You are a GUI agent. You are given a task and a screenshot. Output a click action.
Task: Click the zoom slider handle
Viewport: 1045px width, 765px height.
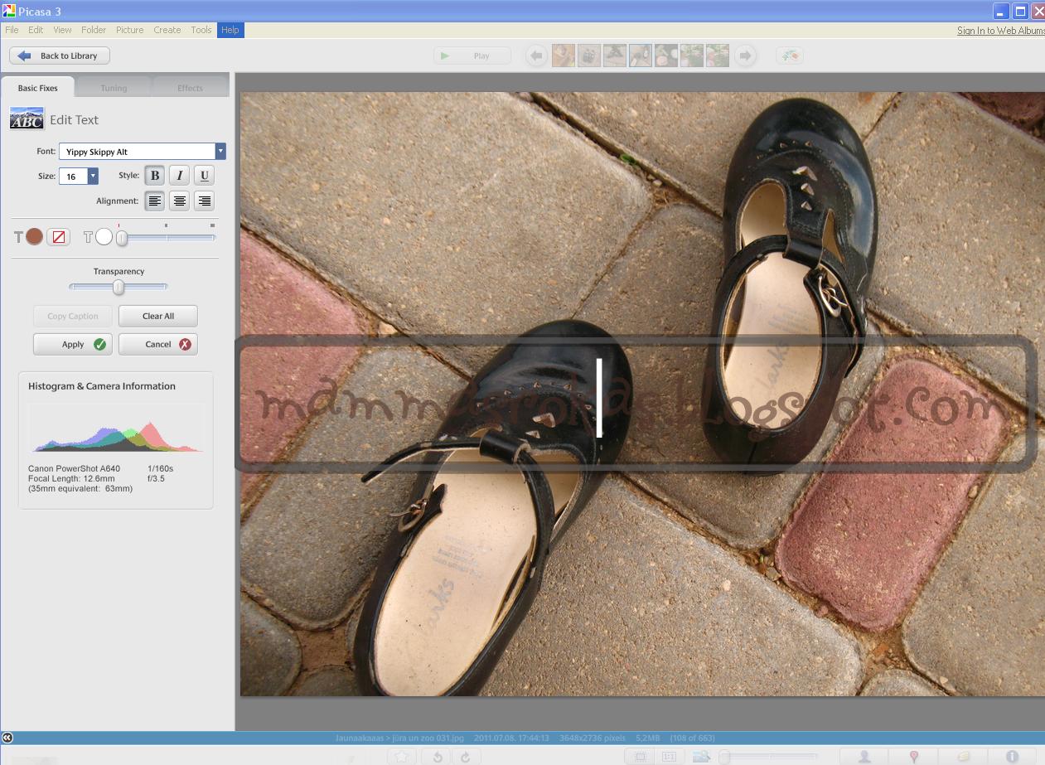(724, 757)
